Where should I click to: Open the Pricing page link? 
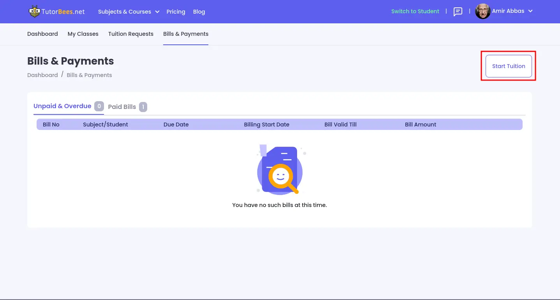coord(176,12)
